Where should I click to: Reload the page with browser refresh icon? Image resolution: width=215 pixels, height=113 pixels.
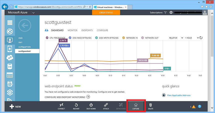tap(90, 7)
